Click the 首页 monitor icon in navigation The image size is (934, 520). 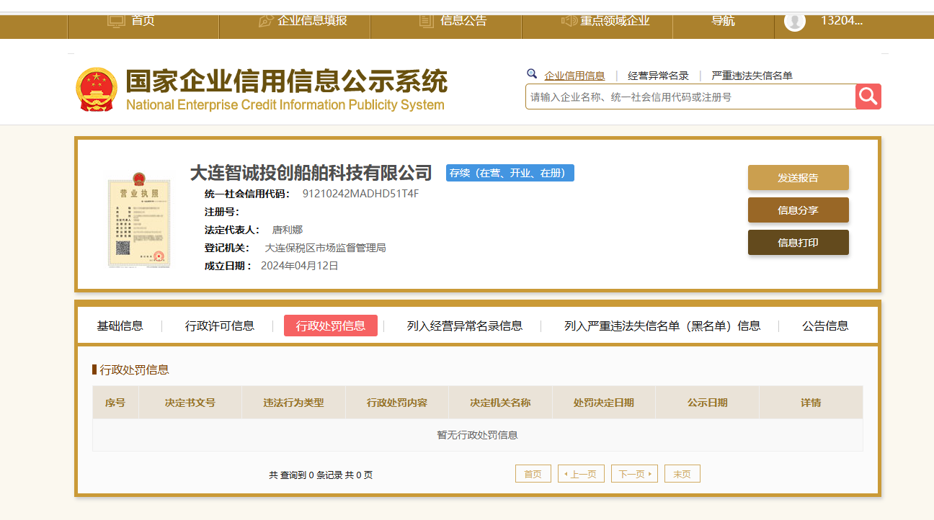coord(116,20)
